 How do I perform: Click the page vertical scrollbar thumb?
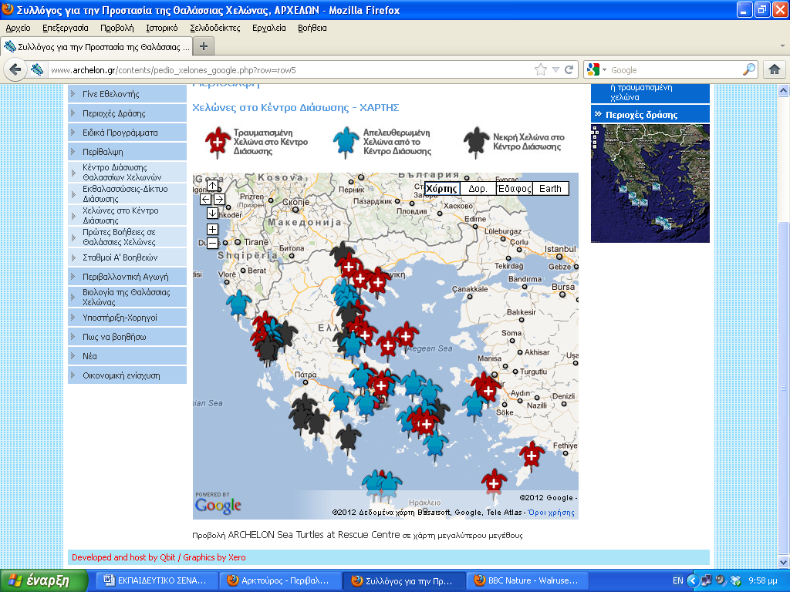pos(784,388)
